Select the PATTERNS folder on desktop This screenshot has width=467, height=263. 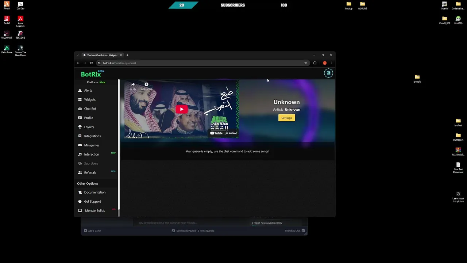click(x=458, y=137)
